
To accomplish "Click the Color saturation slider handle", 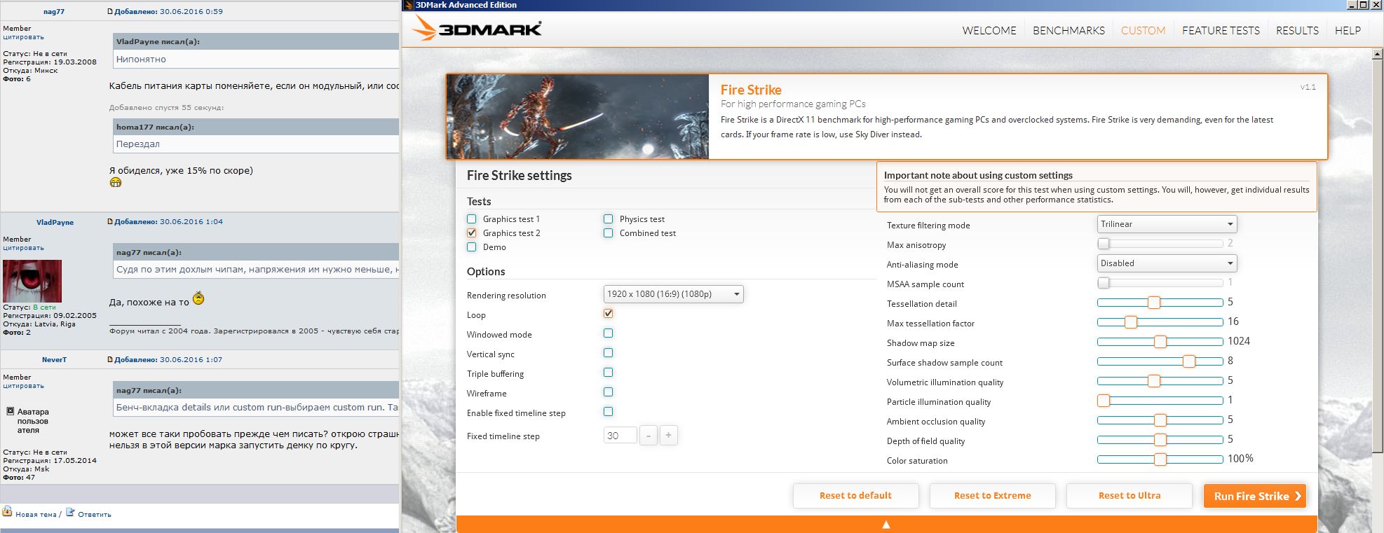I will click(x=1160, y=459).
